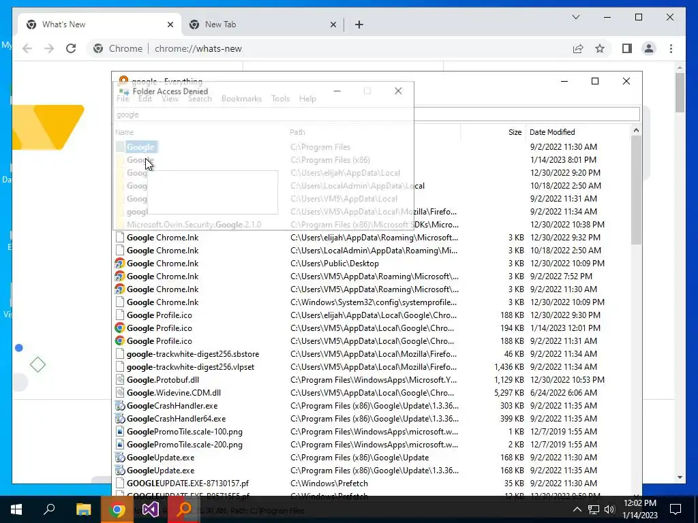This screenshot has width=698, height=523.
Task: Go back in Chrome
Action: (27, 48)
